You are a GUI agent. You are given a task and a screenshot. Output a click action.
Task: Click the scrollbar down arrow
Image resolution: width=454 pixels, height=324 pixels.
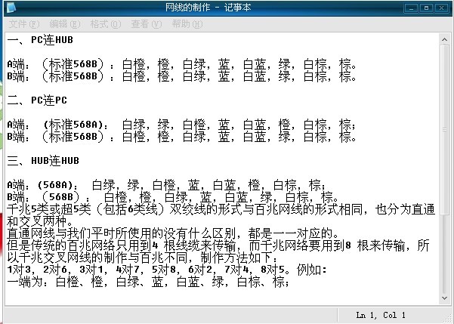[x=445, y=299]
